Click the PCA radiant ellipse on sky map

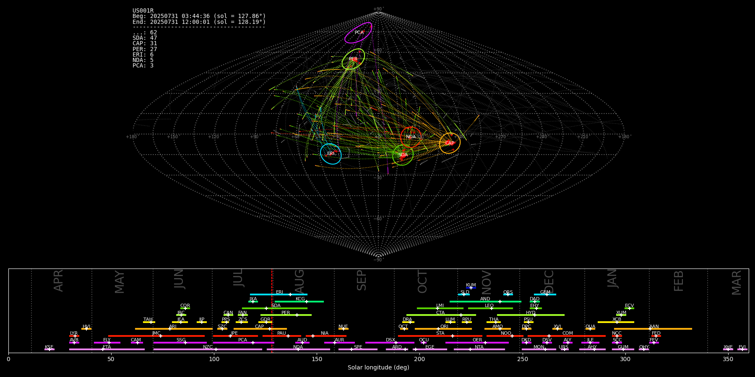(x=358, y=33)
